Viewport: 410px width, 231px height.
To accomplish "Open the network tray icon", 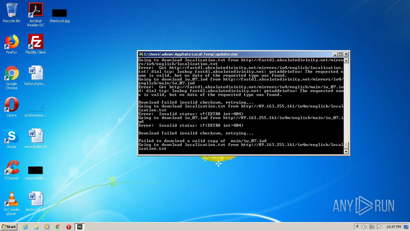I will tap(372, 227).
